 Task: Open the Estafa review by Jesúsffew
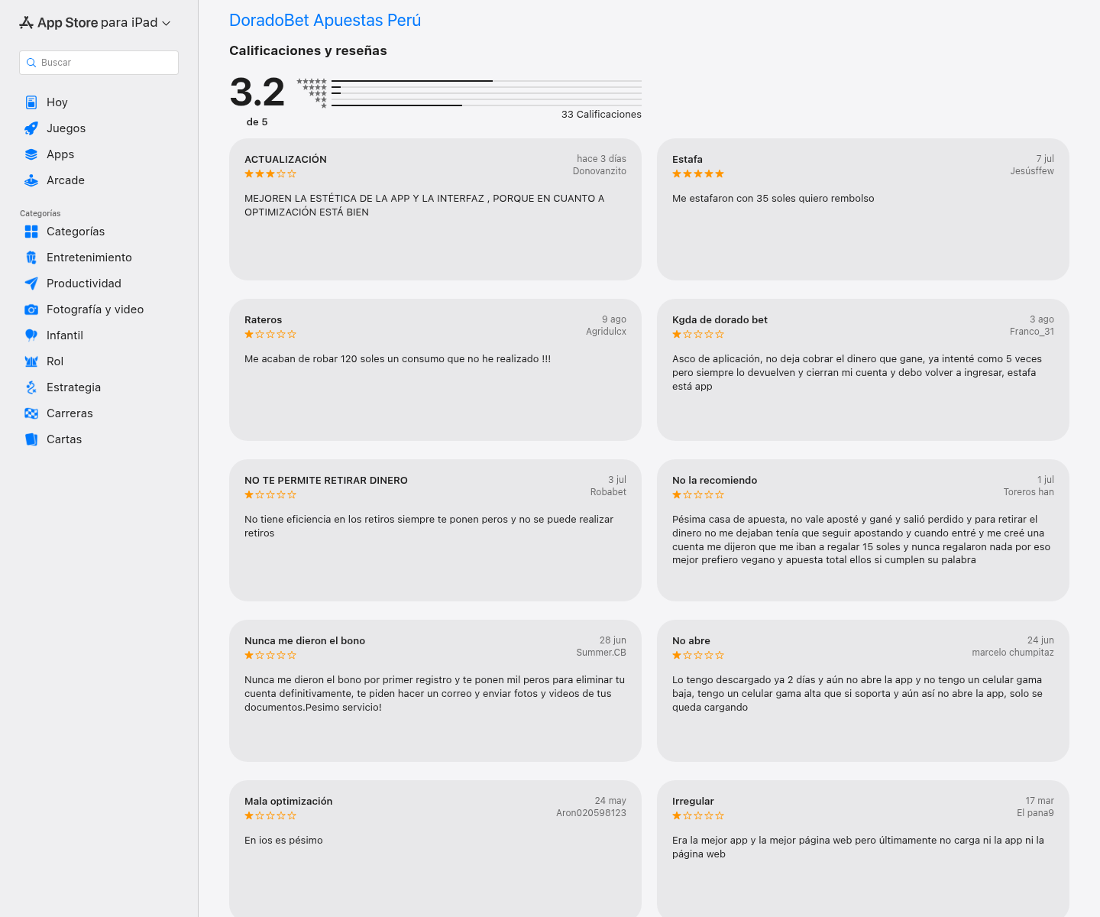pyautogui.click(x=863, y=209)
